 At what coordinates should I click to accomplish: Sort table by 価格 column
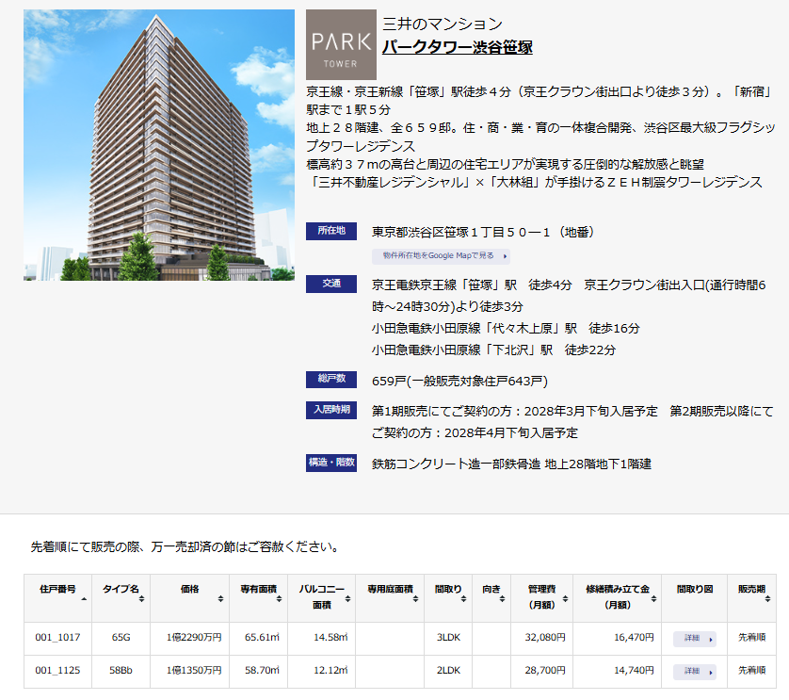[189, 597]
